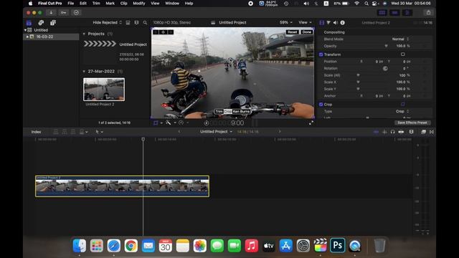Click the Reset button in viewer
459x258 pixels.
[x=292, y=32]
